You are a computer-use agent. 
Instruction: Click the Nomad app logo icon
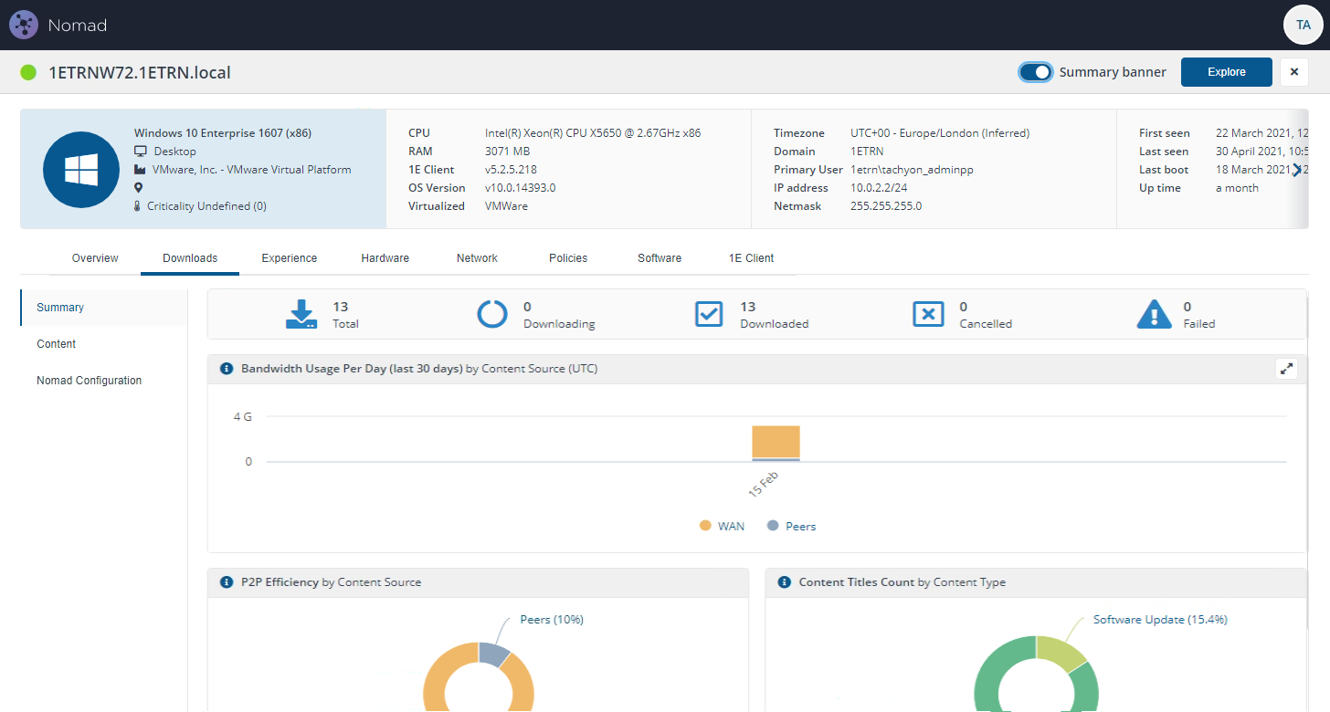click(x=23, y=25)
